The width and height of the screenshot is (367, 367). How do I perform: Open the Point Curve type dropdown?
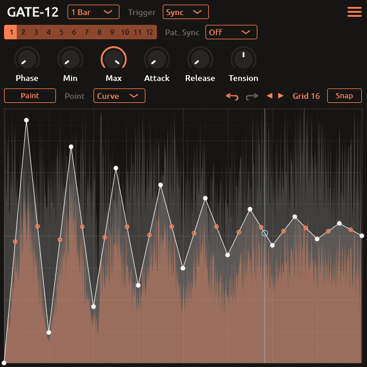pos(119,95)
